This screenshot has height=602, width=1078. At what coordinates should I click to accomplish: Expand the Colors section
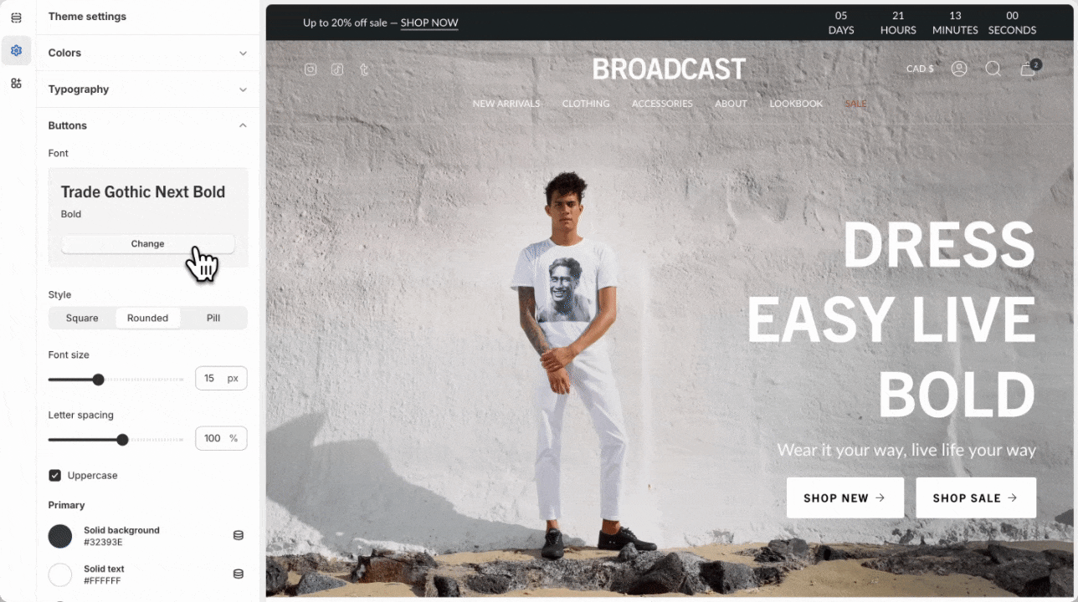(147, 53)
